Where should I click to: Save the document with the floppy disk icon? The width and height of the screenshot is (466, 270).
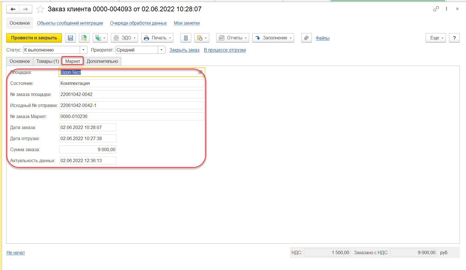(x=70, y=38)
